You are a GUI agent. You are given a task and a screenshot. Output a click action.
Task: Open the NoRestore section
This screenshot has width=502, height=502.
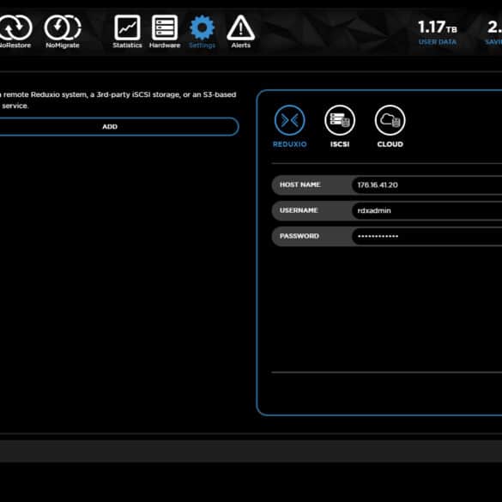pos(15,32)
